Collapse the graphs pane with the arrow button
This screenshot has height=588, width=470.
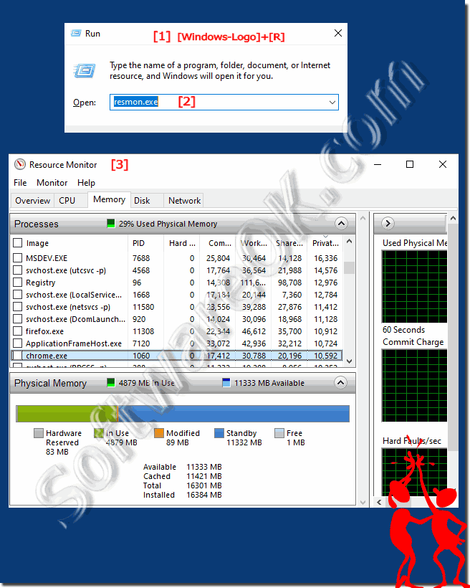(388, 224)
